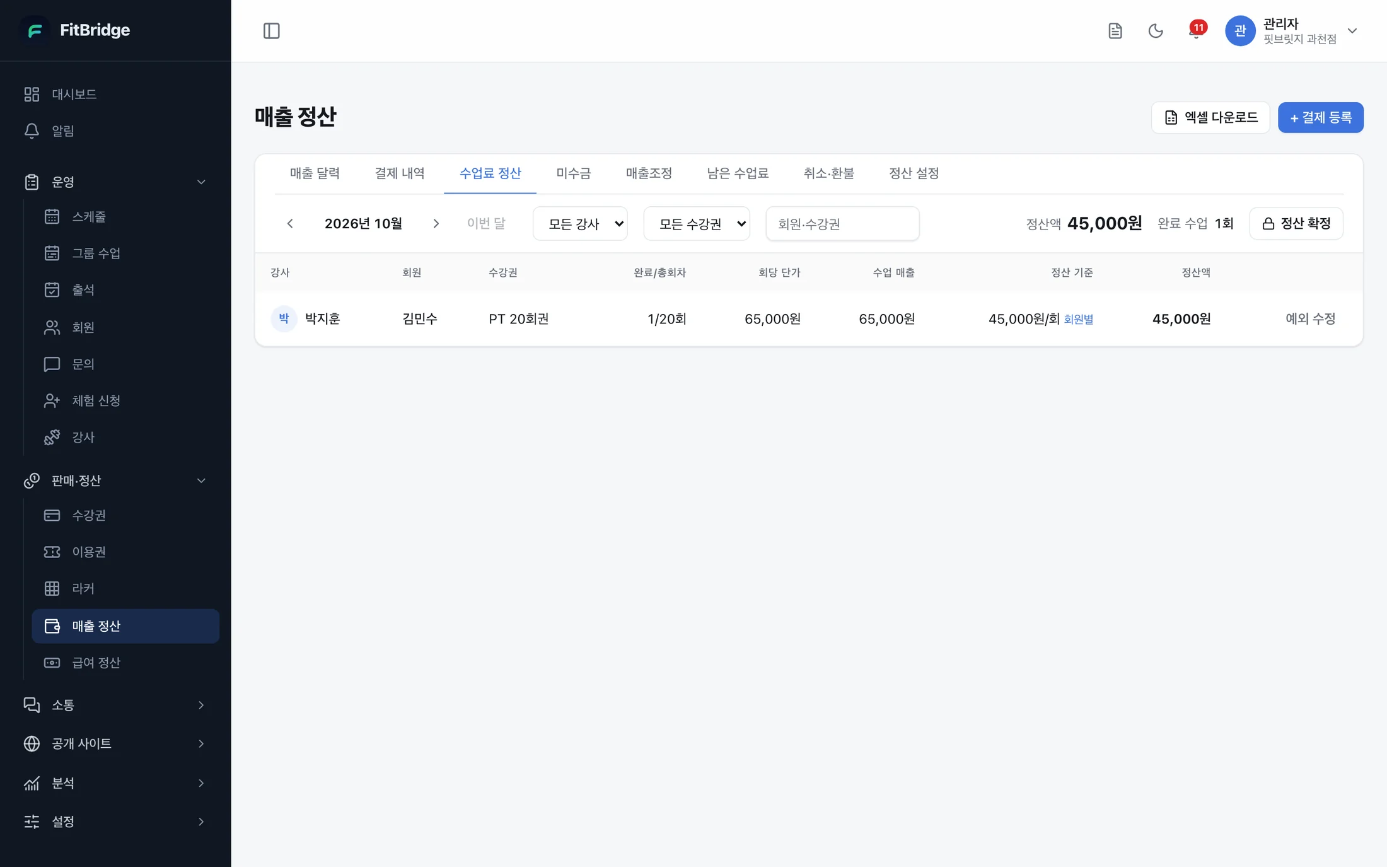
Task: Switch to the 매출 달력 tab
Action: (315, 173)
